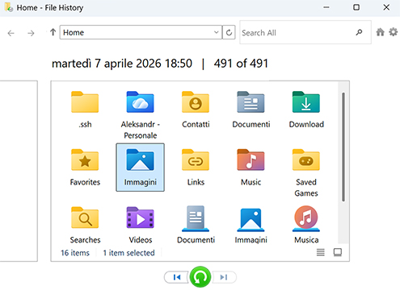Image resolution: width=400 pixels, height=290 pixels.
Task: Maximize the File History window
Action: (x=356, y=7)
